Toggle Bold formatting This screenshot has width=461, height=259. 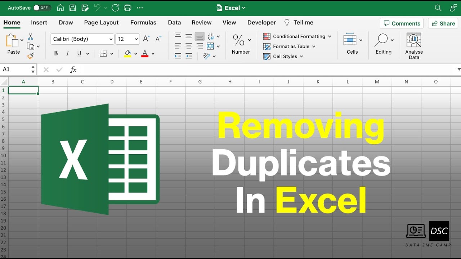point(56,53)
